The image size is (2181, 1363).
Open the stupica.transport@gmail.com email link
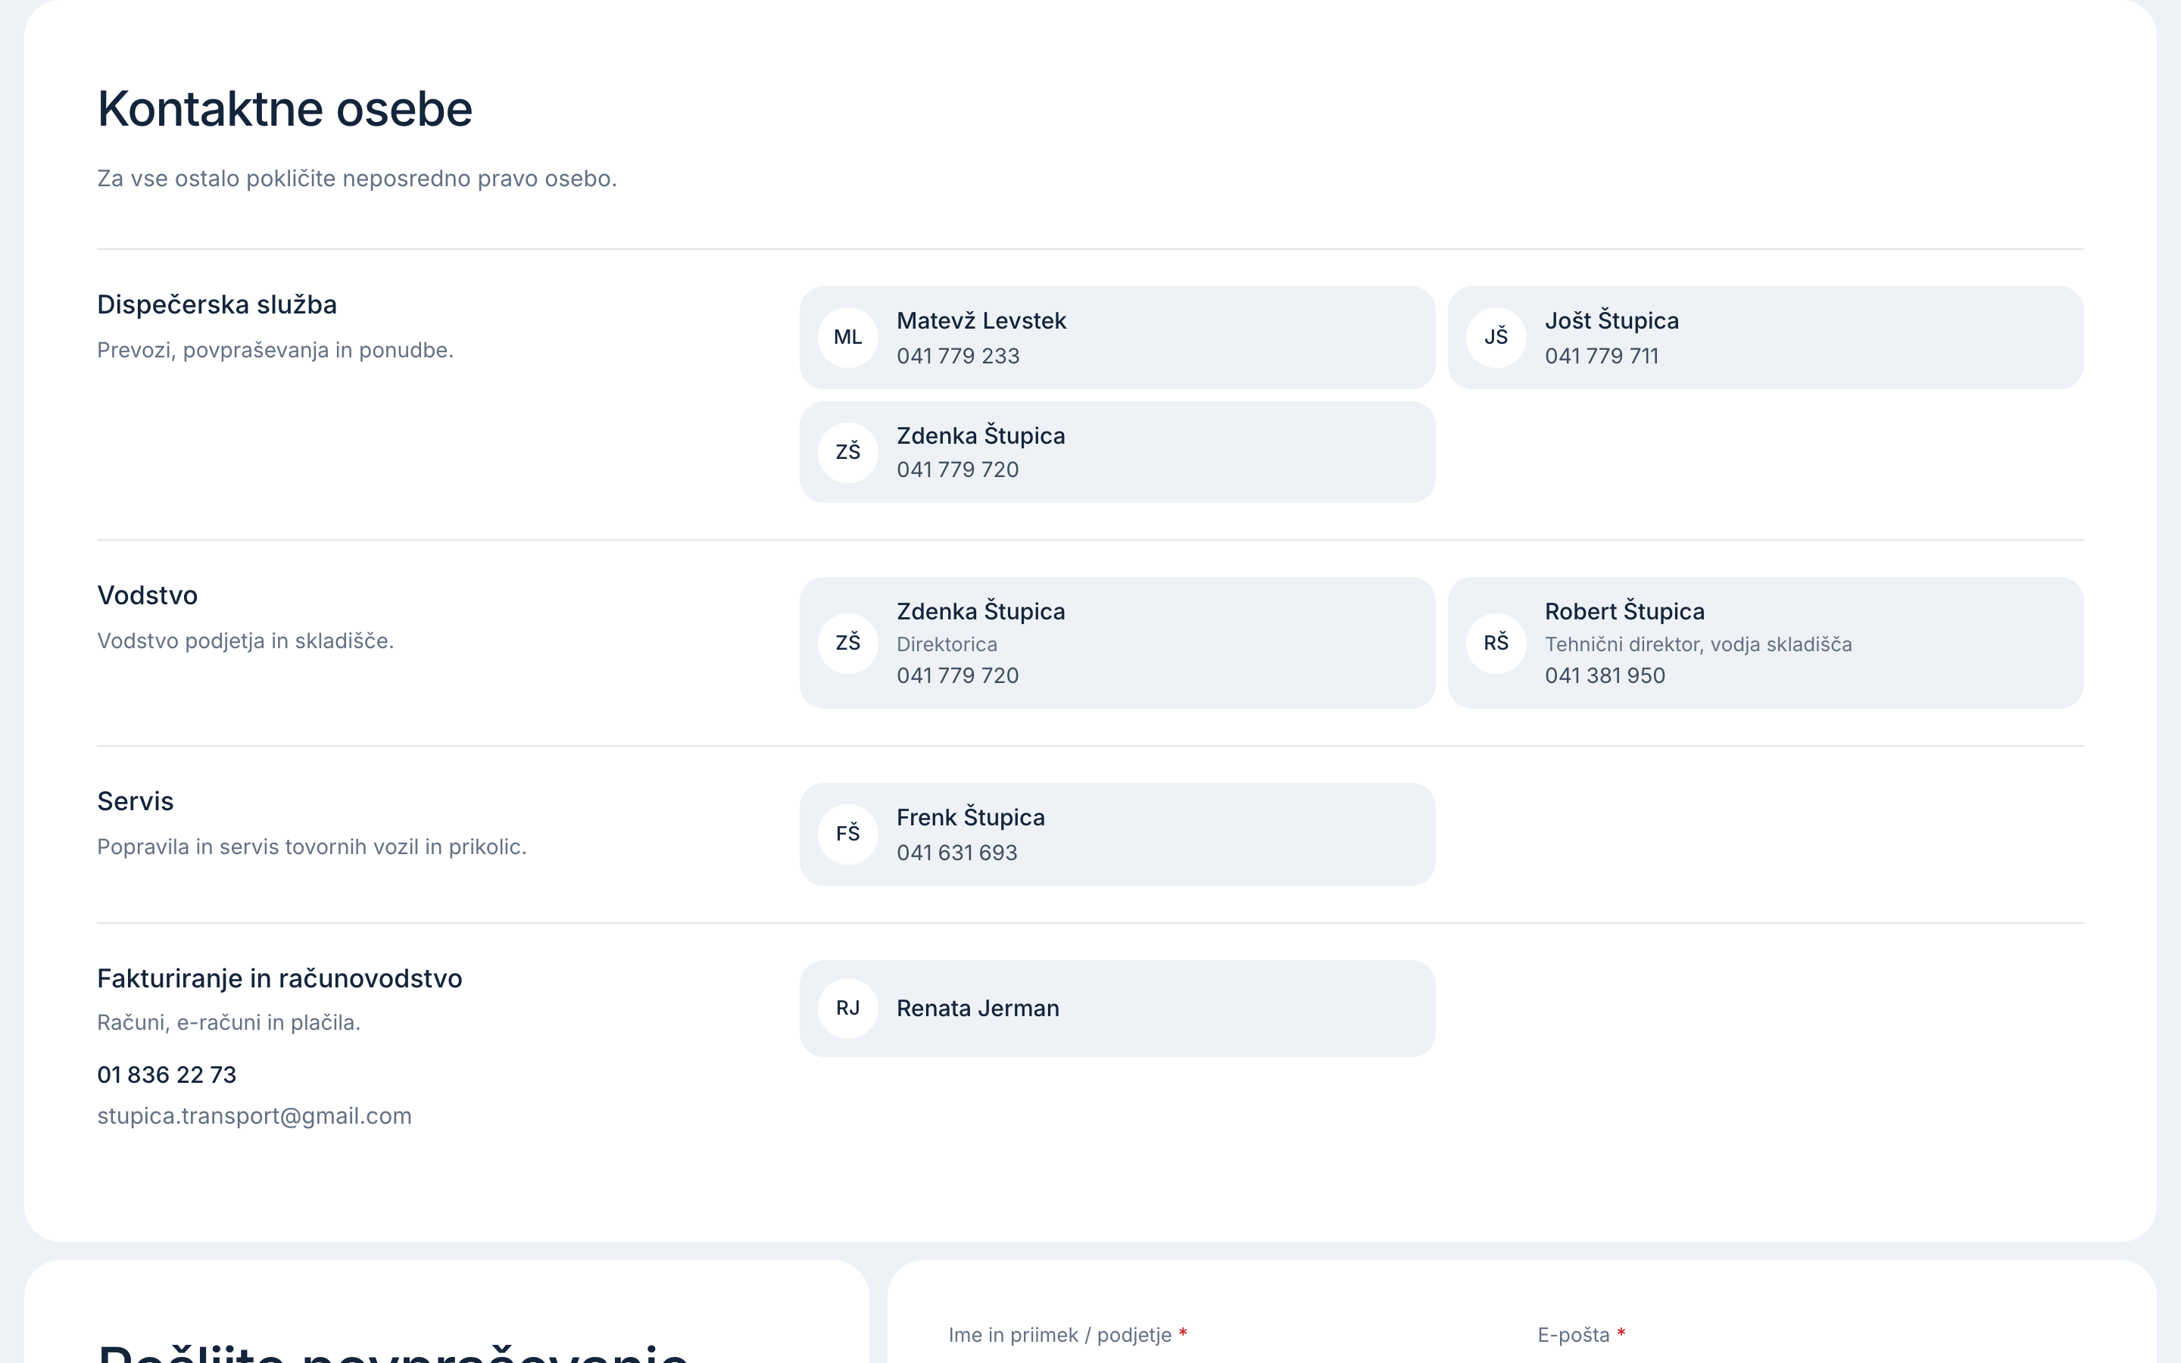coord(254,1116)
